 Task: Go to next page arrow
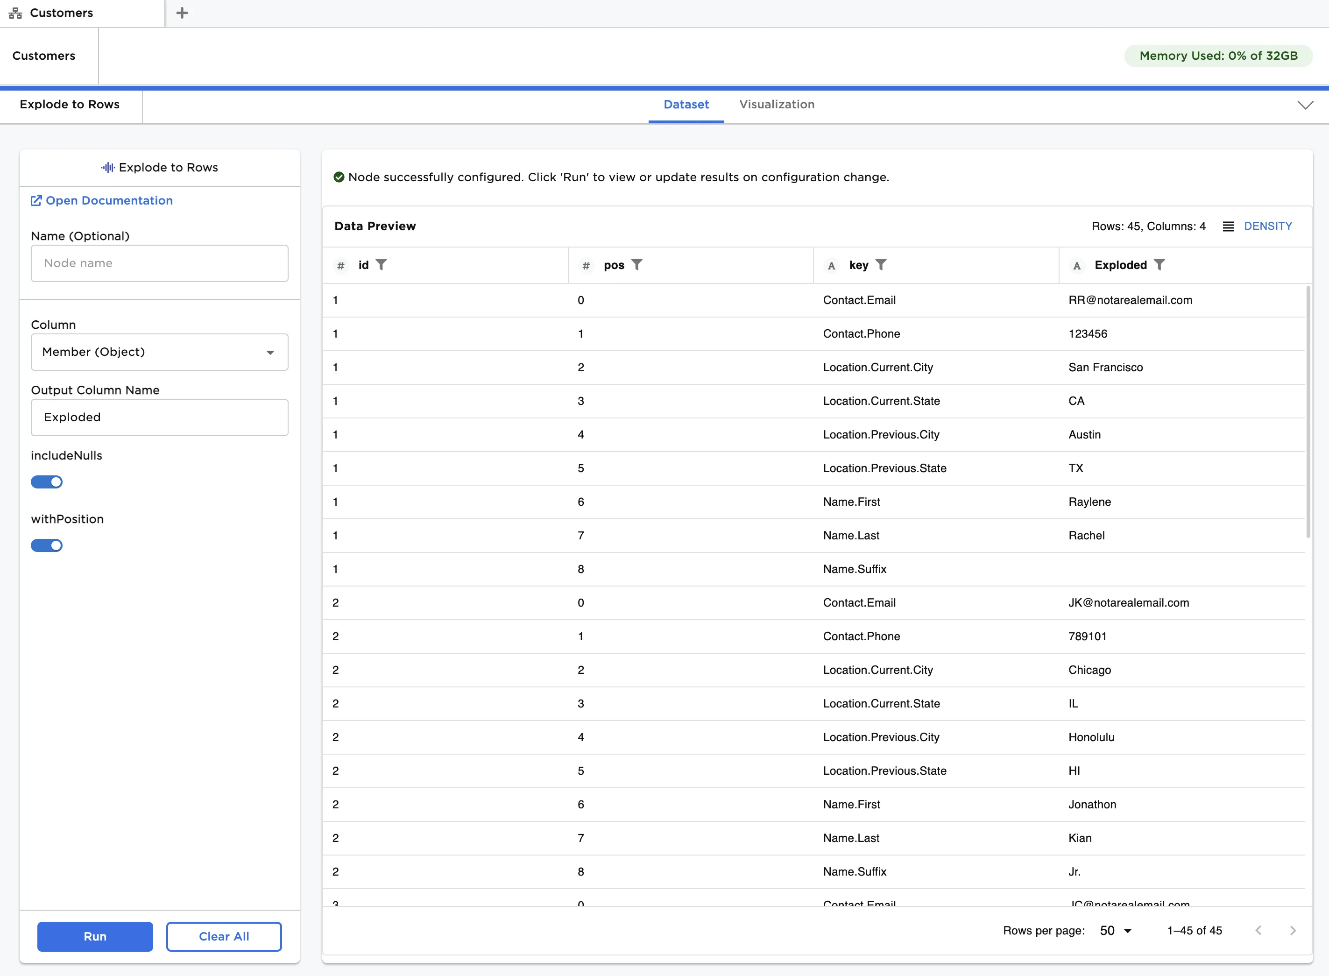click(x=1293, y=931)
